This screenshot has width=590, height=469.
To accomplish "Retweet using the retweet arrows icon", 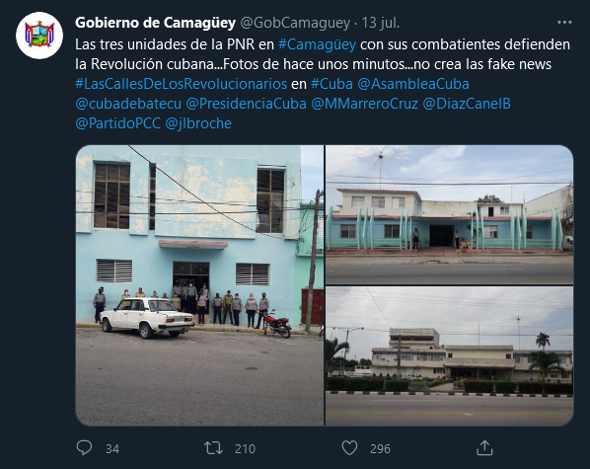I will point(213,448).
